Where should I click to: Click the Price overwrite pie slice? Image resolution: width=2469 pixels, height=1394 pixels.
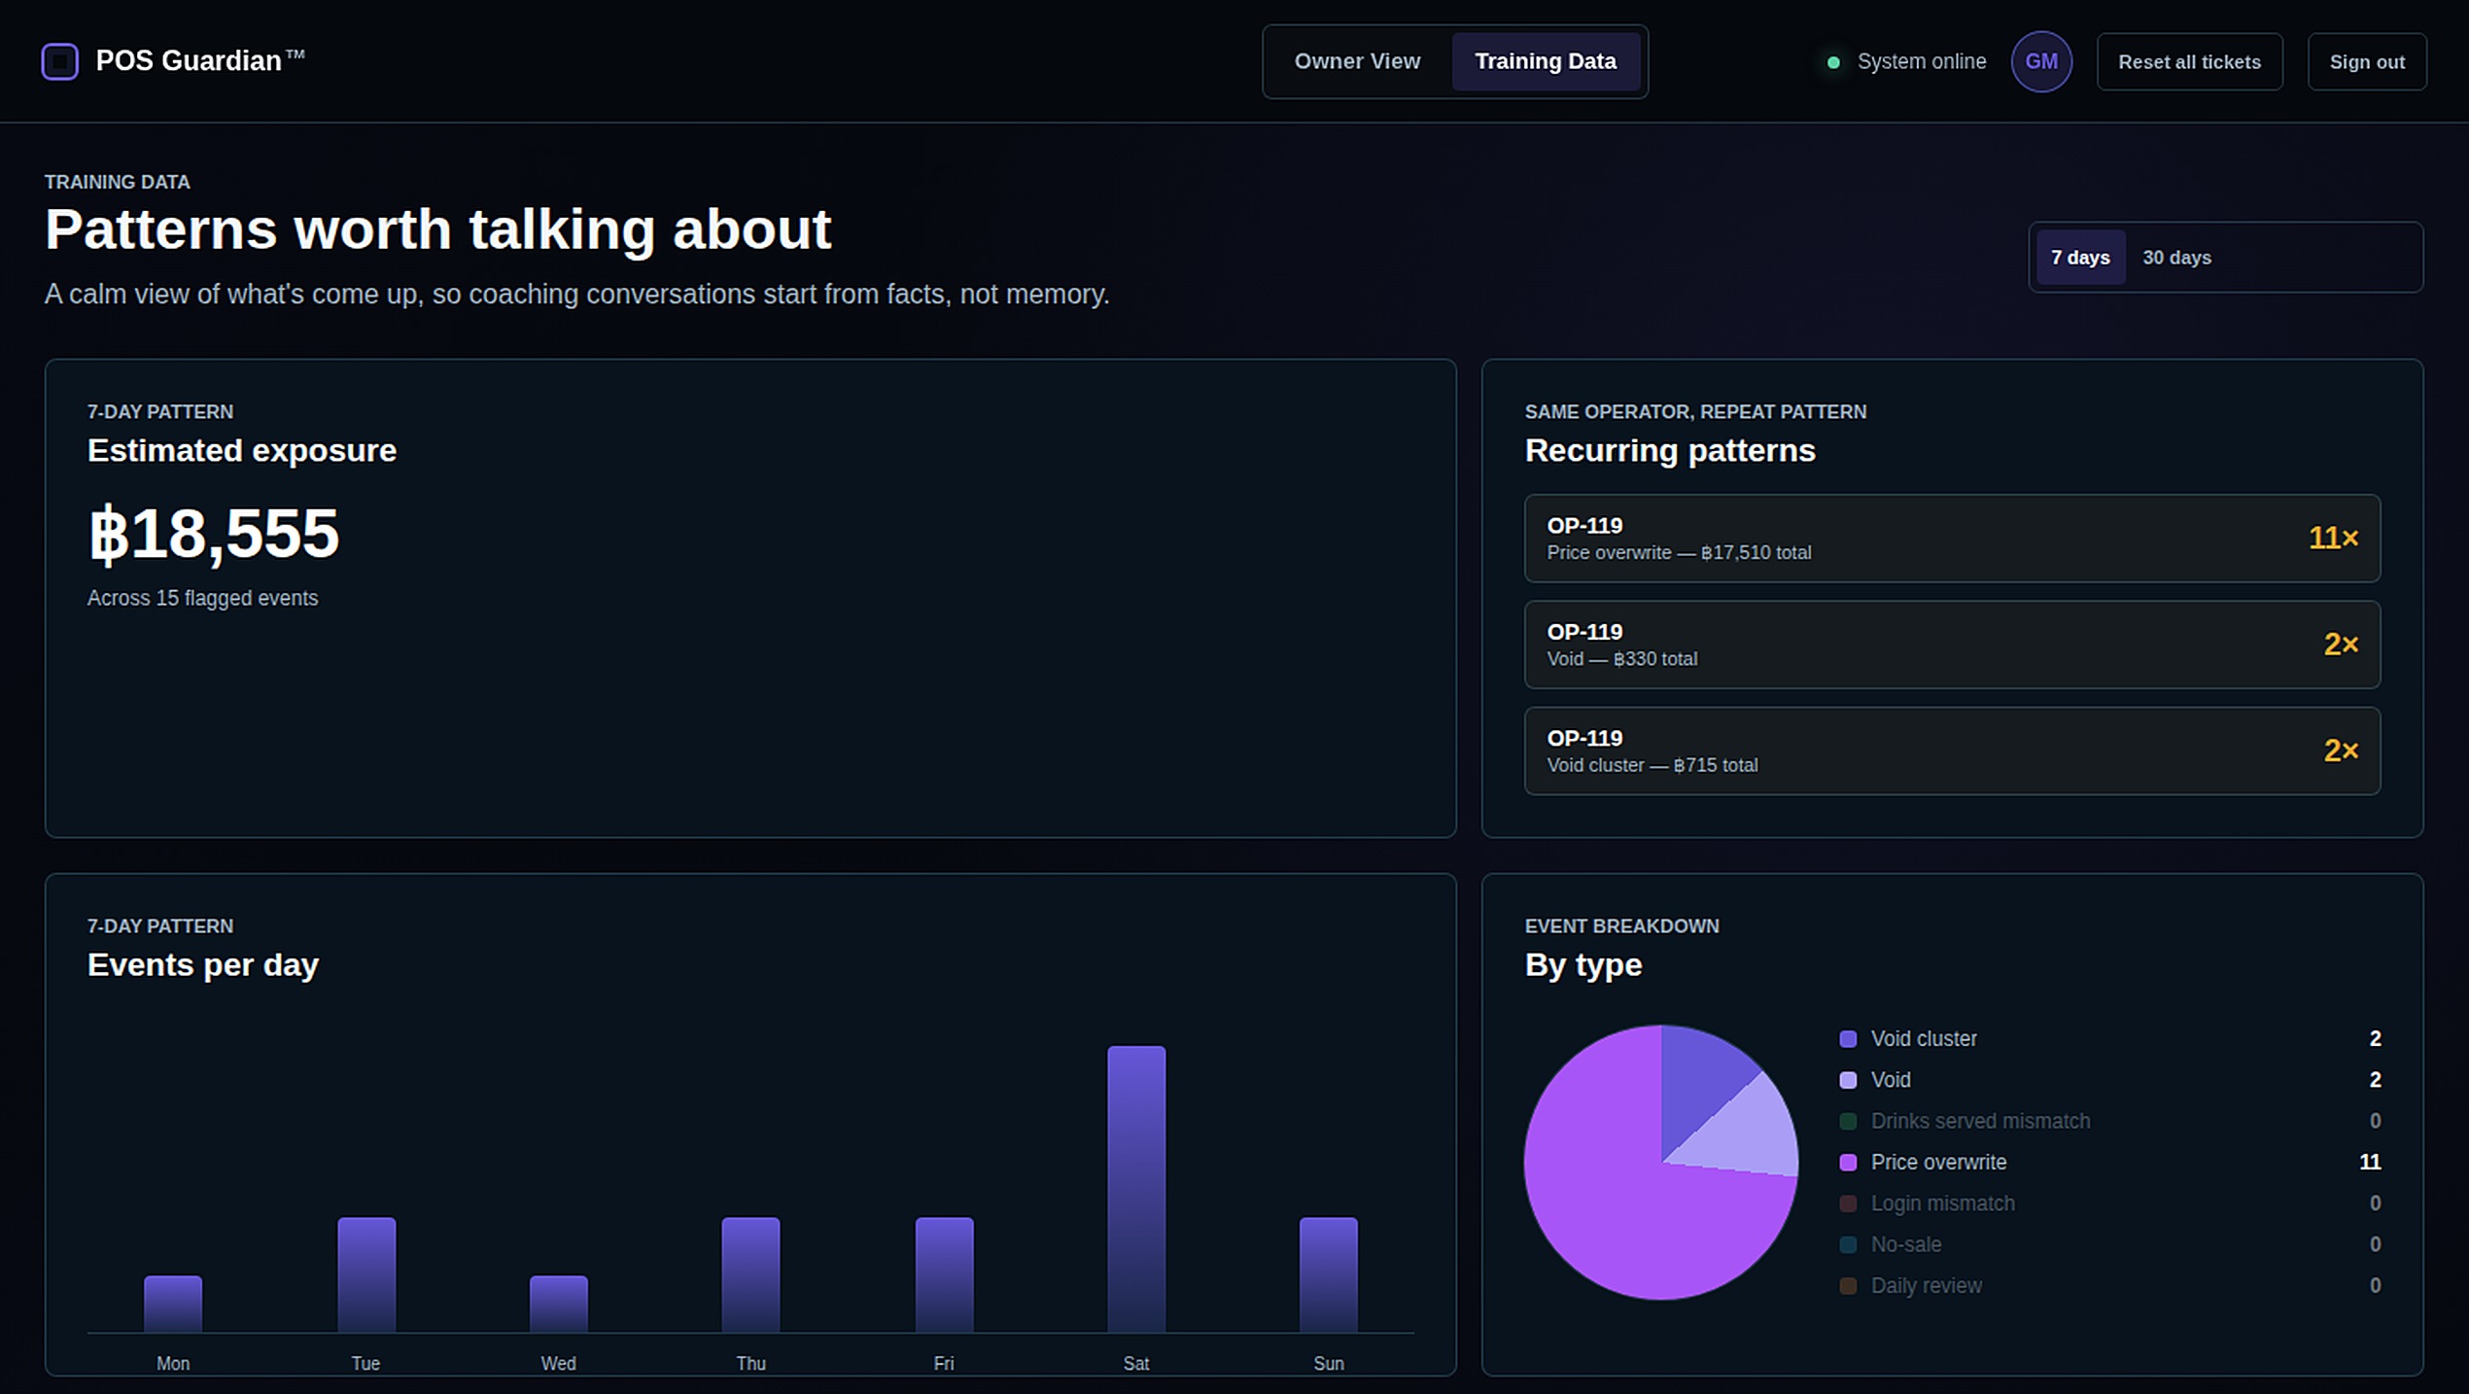1614,1196
